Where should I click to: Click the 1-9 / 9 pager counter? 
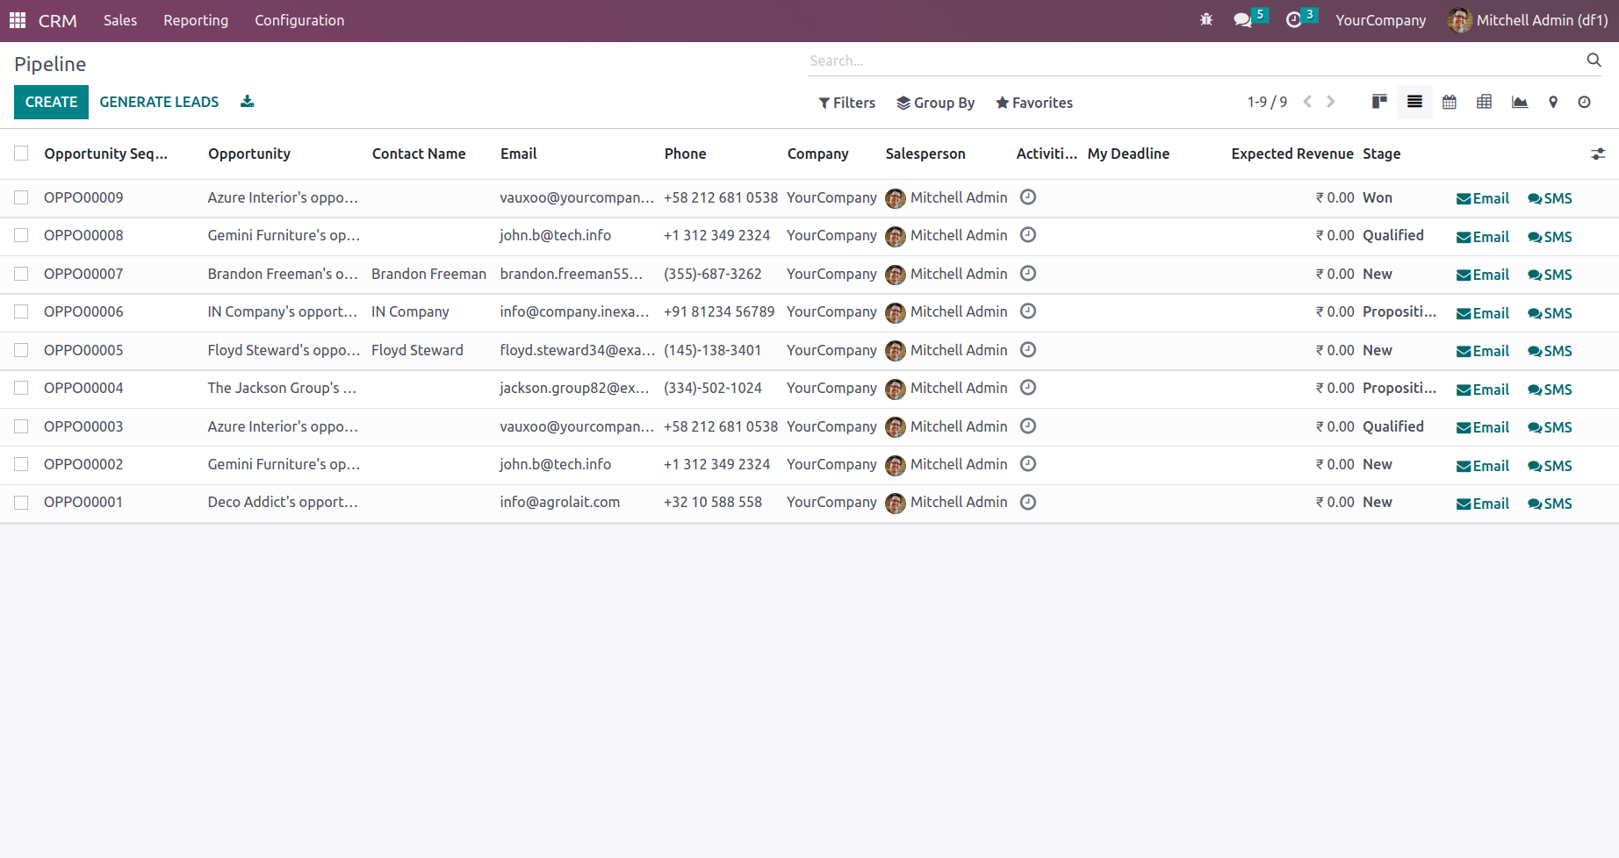[1267, 102]
